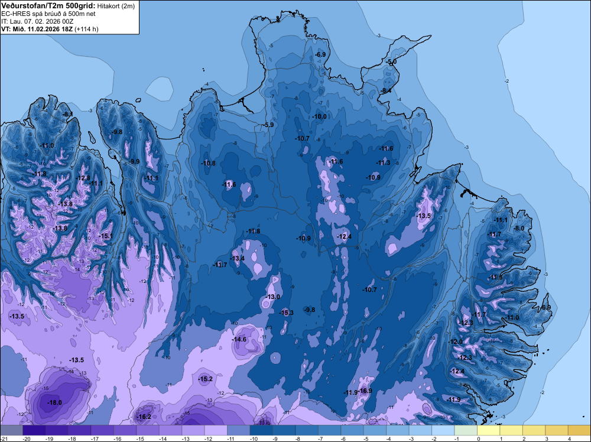Click the -11.3 temperature value
Viewport: 591px width, 442px height.
click(x=384, y=162)
